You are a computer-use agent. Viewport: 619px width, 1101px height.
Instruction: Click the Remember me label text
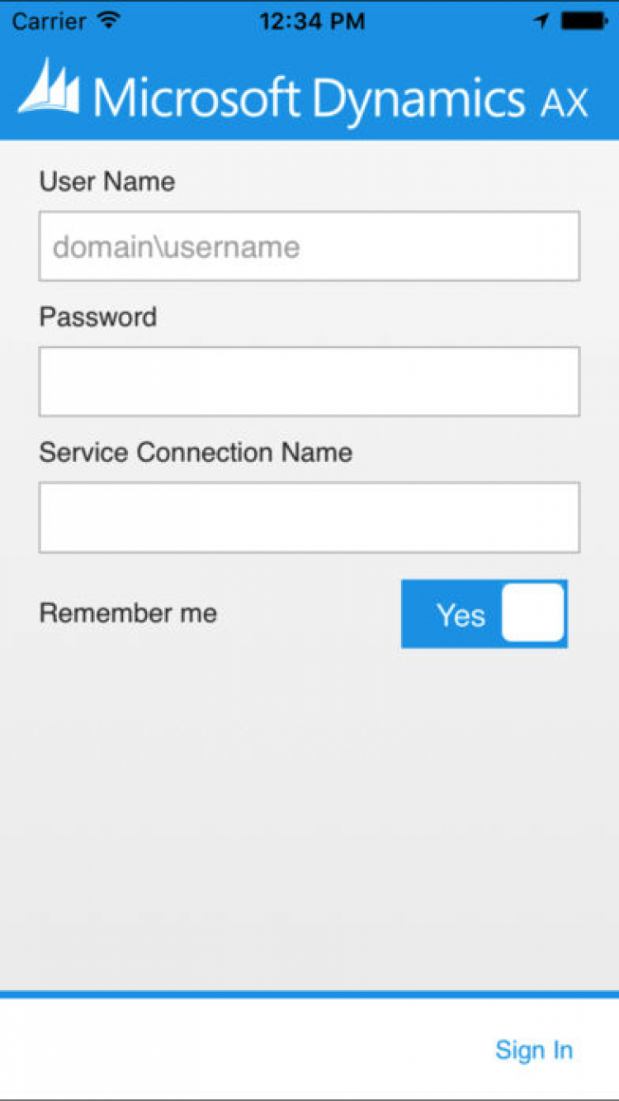tap(128, 613)
